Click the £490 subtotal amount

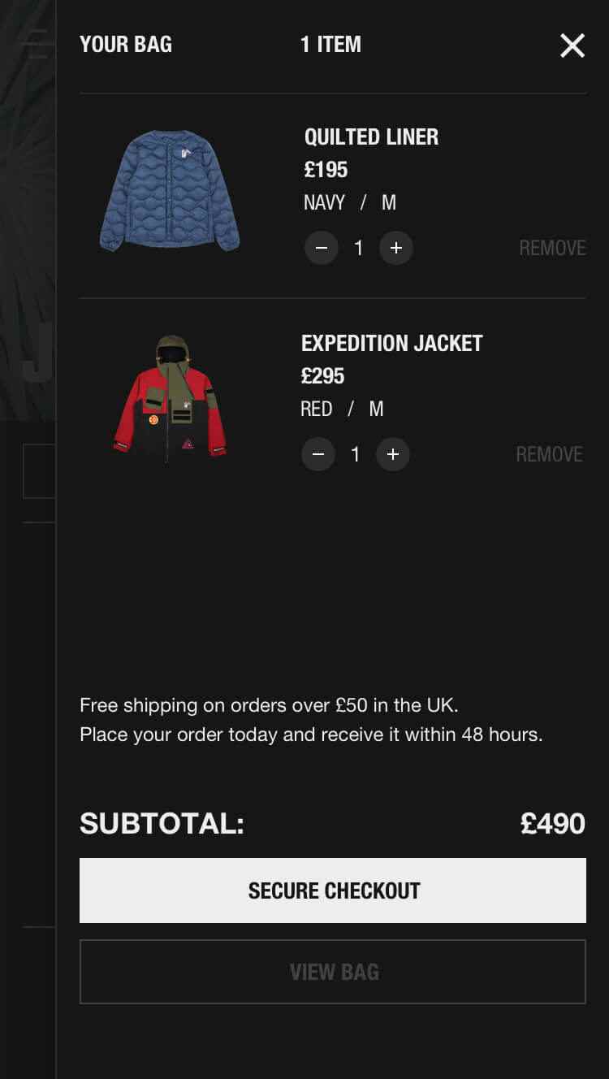point(552,823)
